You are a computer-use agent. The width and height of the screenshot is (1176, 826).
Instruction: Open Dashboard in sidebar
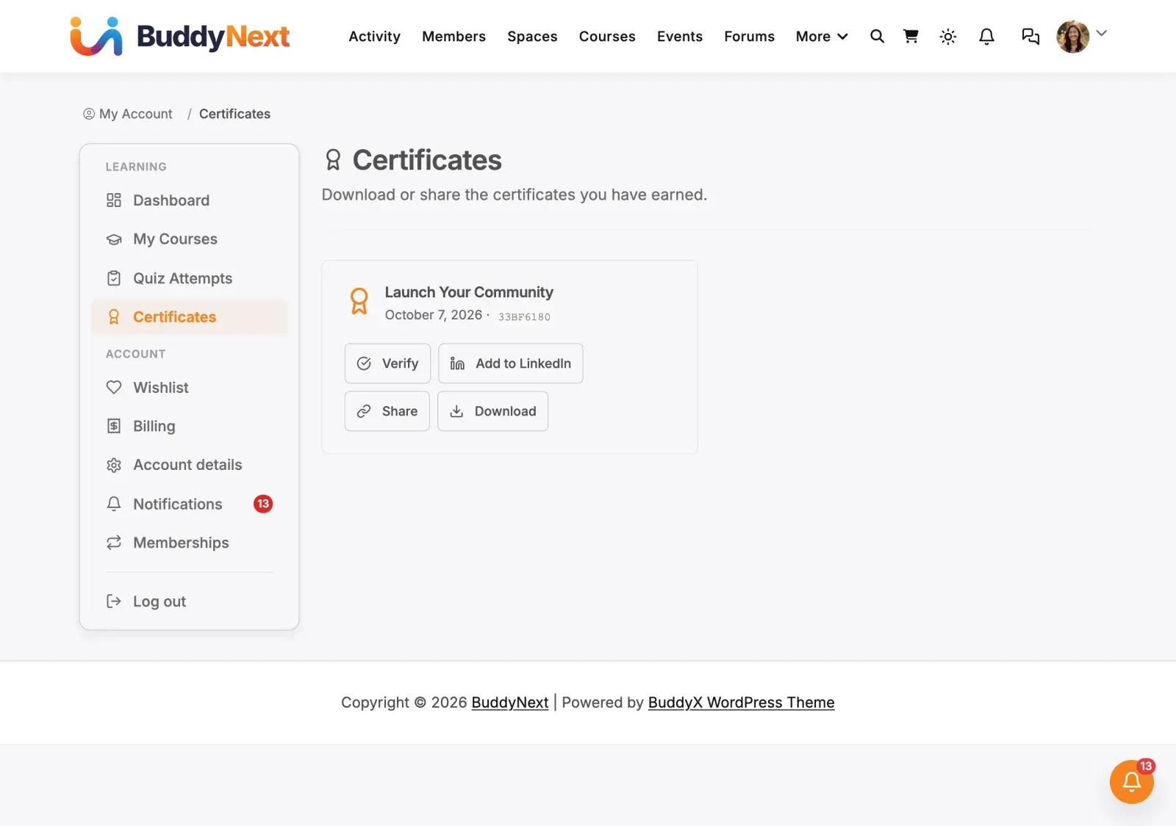189,200
